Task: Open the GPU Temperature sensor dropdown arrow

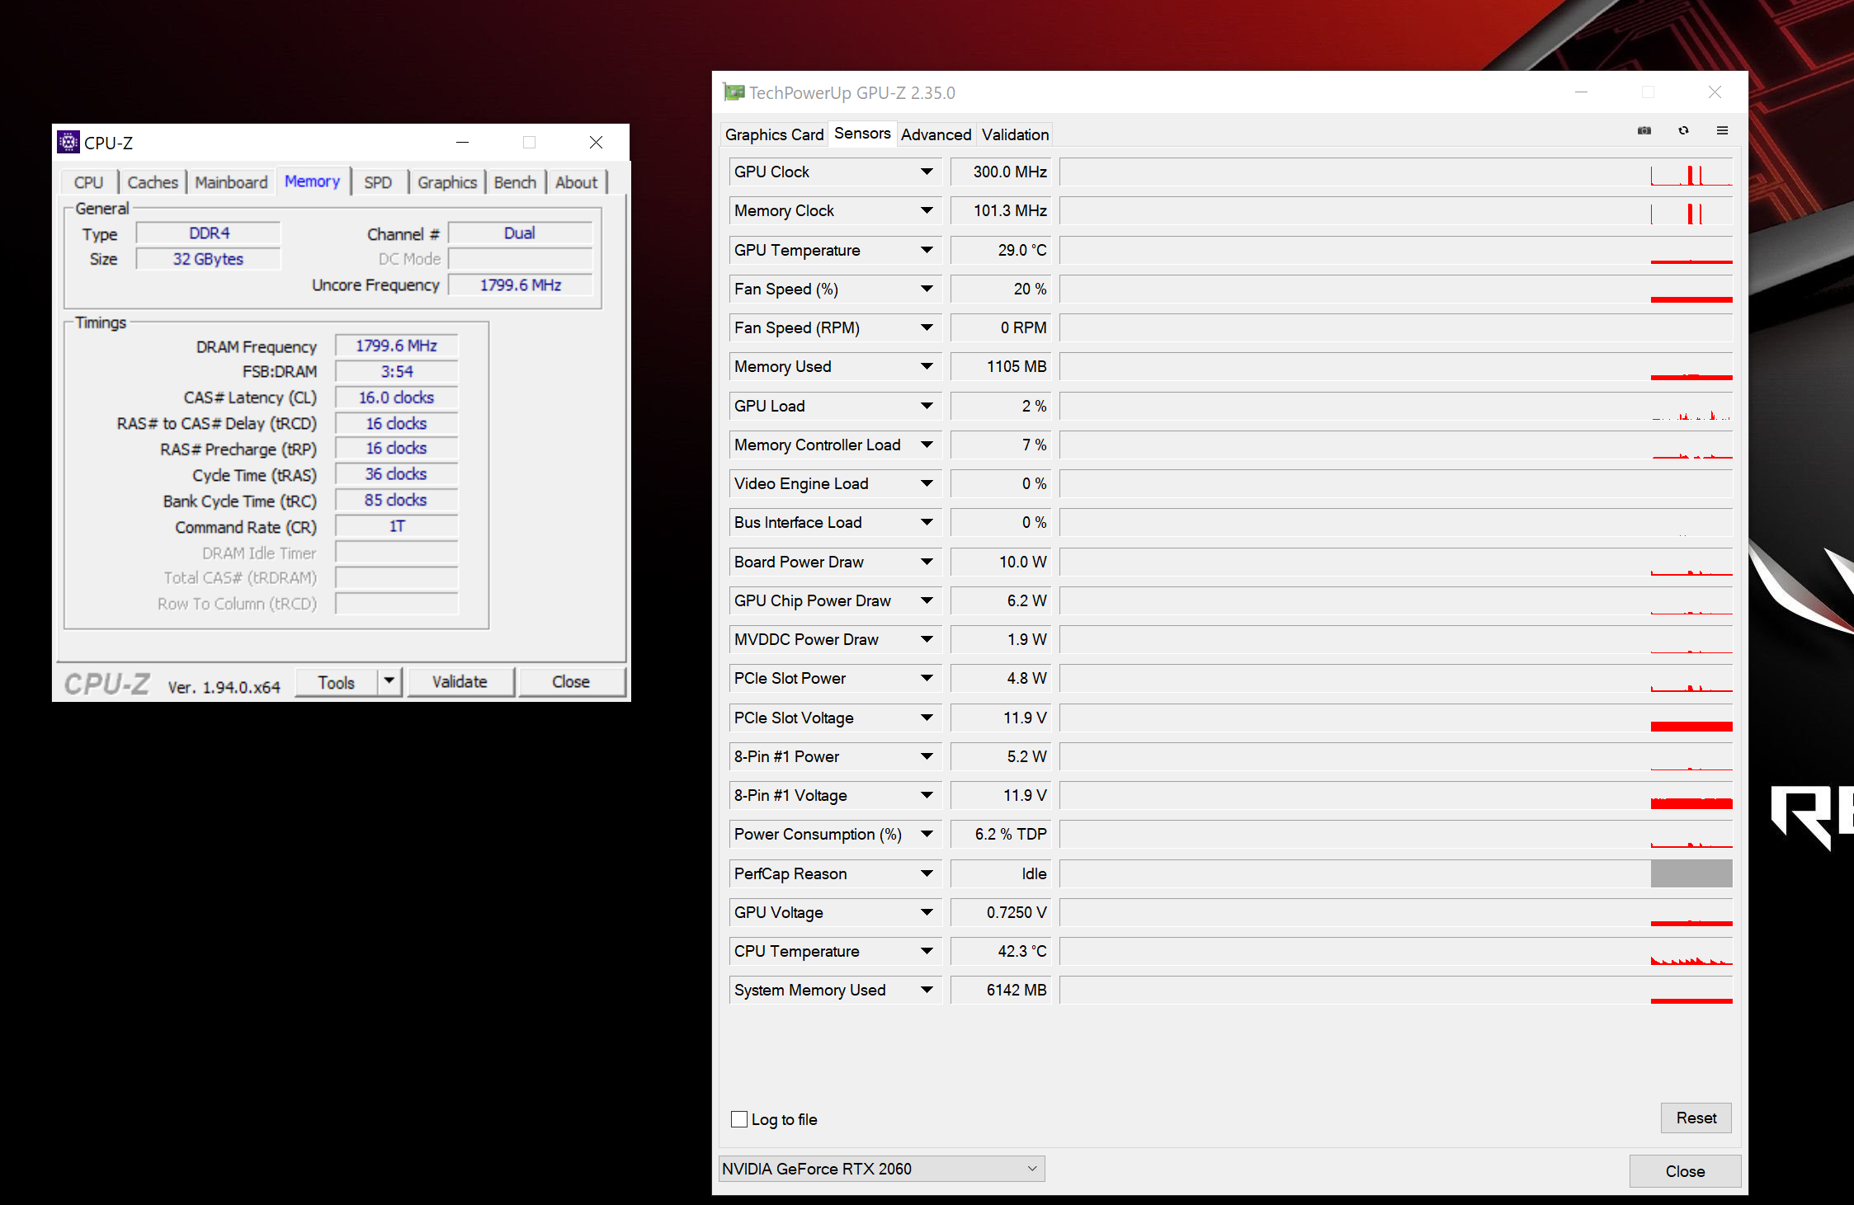Action: (927, 250)
